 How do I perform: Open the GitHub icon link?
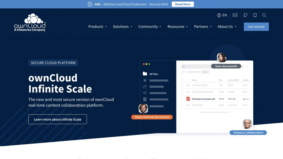click(x=245, y=15)
